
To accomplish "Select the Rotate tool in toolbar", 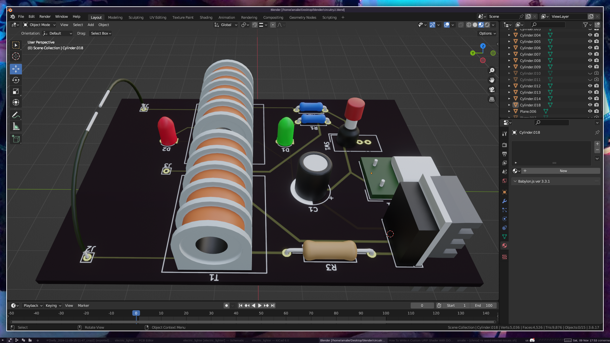I will [16, 80].
